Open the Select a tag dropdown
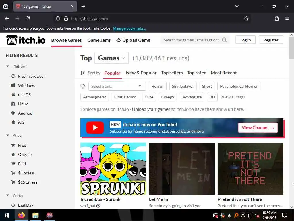294x221 pixels. [x=117, y=86]
